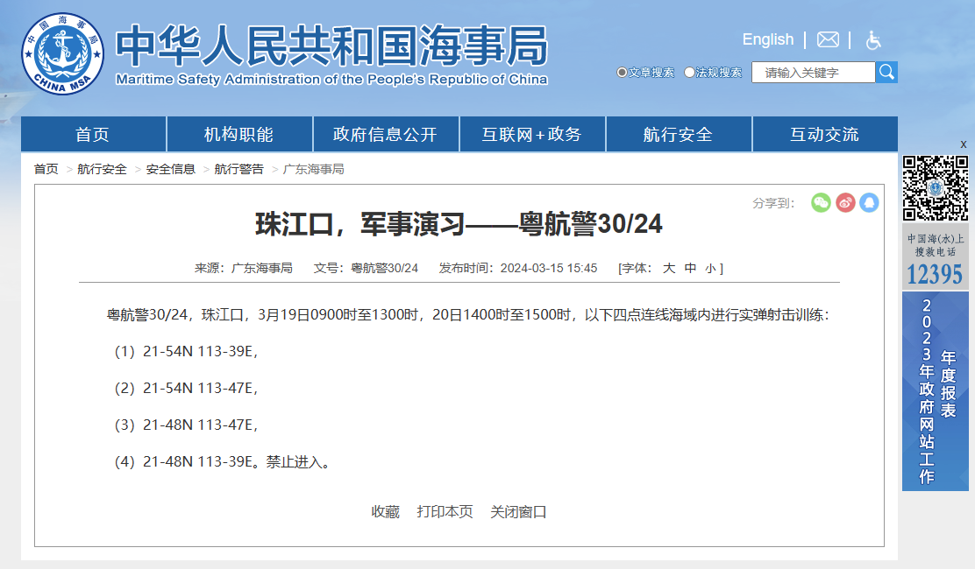The width and height of the screenshot is (975, 569).
Task: Click the QR code image
Action: click(x=936, y=188)
